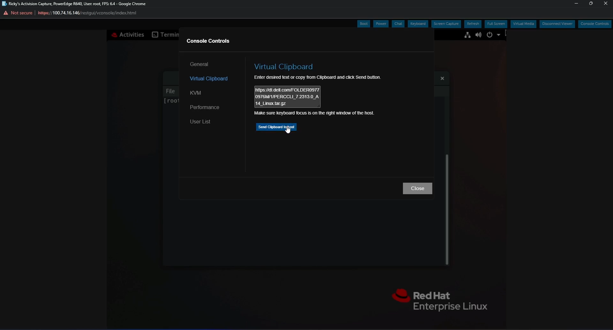Open the Keyboard tool in the viewer toolbar
Screen dimensions: 613x330
coord(418,24)
